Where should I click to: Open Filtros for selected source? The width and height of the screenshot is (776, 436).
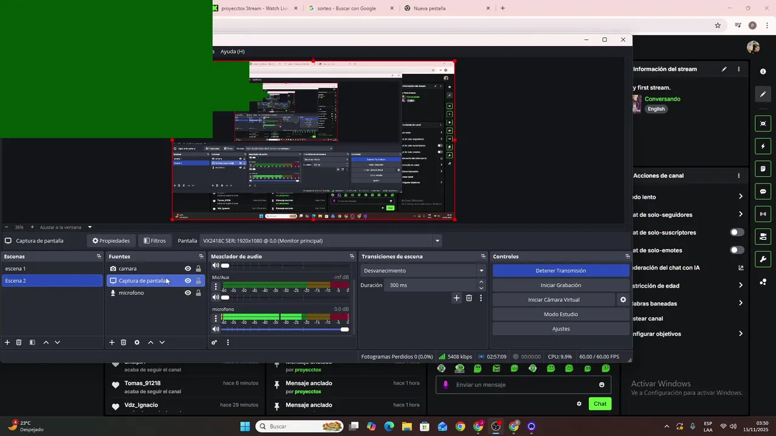click(x=155, y=241)
